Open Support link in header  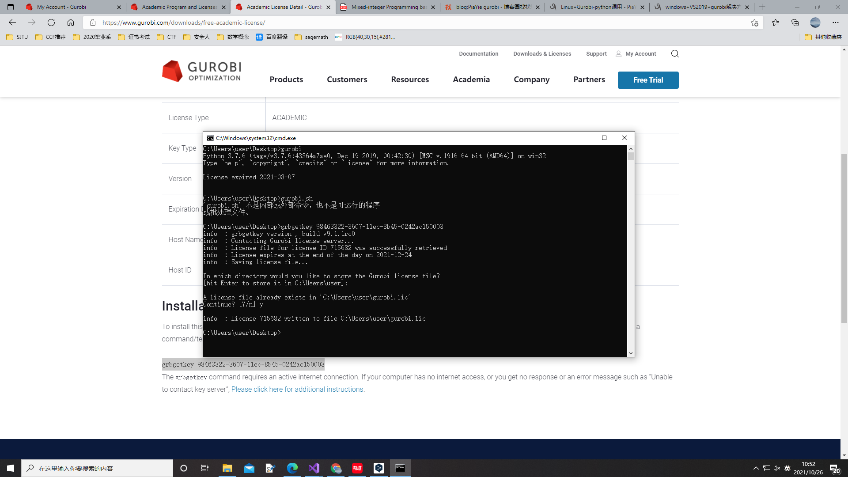coord(596,54)
